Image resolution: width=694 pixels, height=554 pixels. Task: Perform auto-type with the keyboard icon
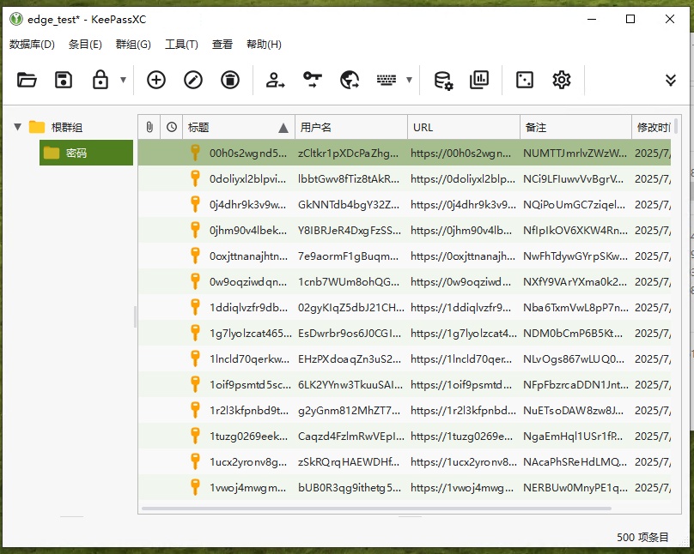387,79
